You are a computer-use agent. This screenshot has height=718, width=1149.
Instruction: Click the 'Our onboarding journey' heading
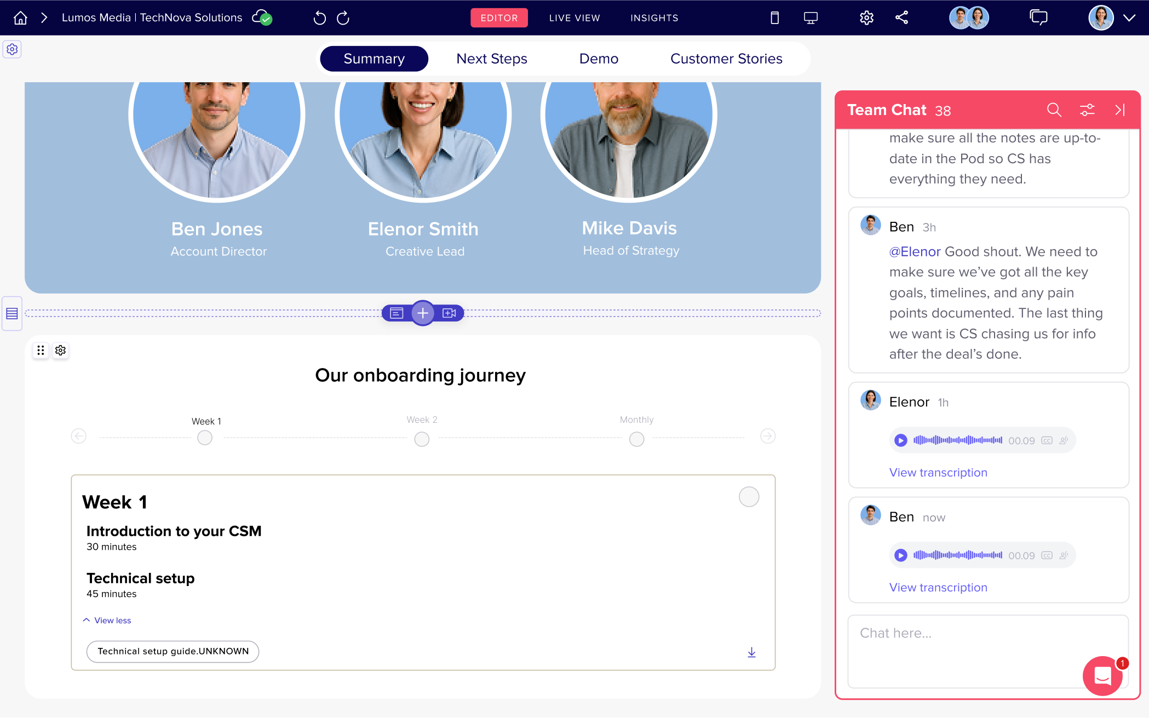pyautogui.click(x=420, y=376)
